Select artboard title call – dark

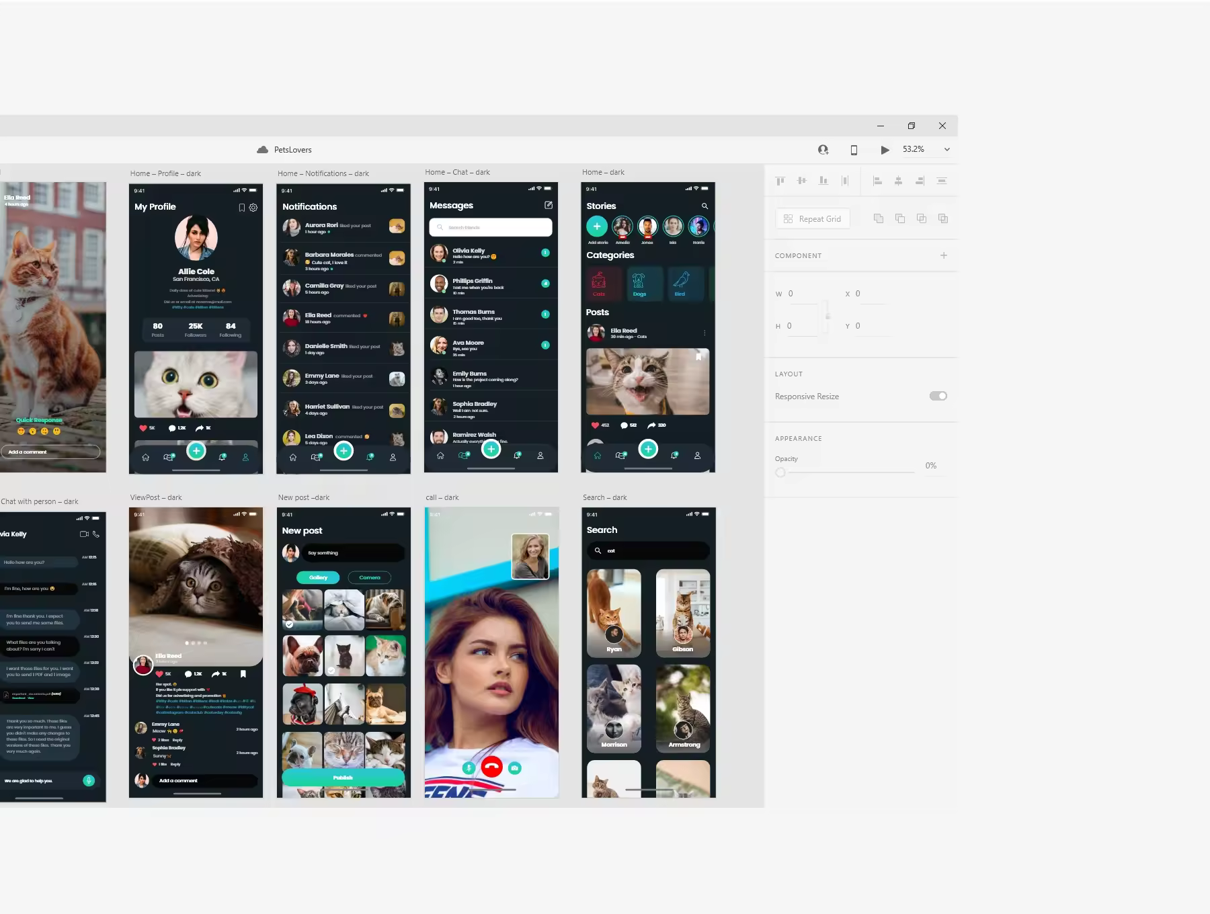click(x=442, y=497)
